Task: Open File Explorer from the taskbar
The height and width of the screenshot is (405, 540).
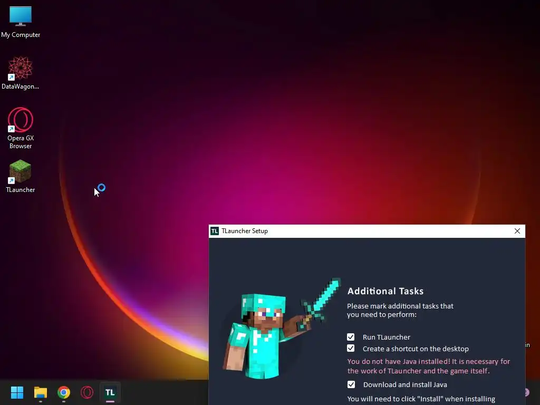Action: [40, 392]
